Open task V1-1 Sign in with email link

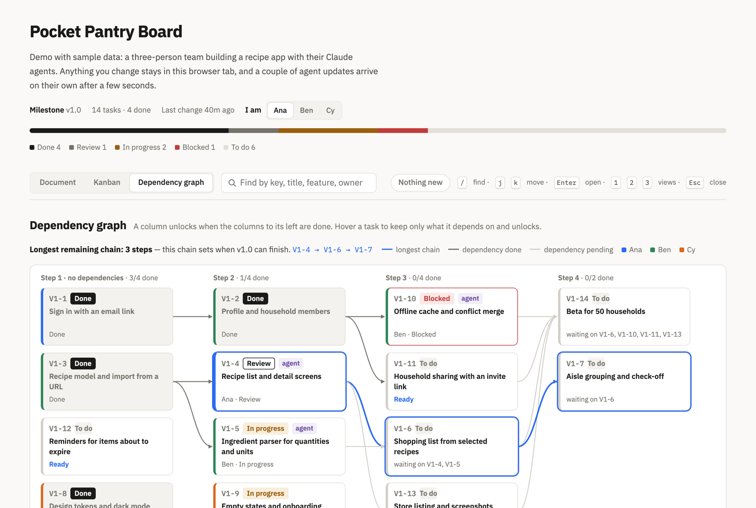click(107, 317)
